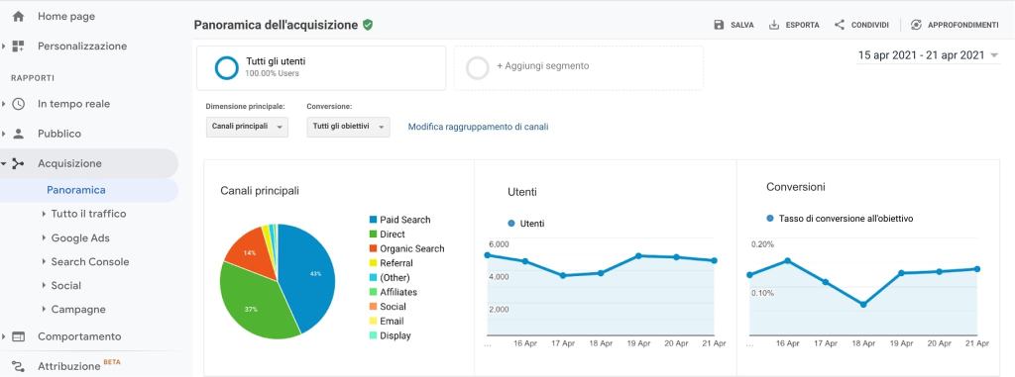This screenshot has width=1015, height=377.
Task: Expand the Social submenu arrow
Action: point(44,286)
